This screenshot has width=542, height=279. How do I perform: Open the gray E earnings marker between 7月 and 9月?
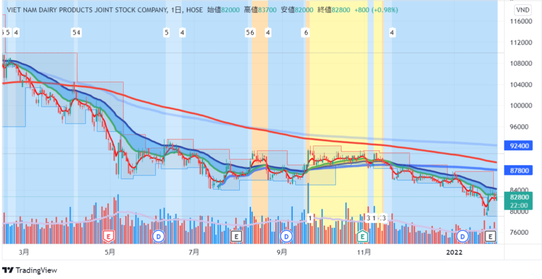tap(236, 237)
